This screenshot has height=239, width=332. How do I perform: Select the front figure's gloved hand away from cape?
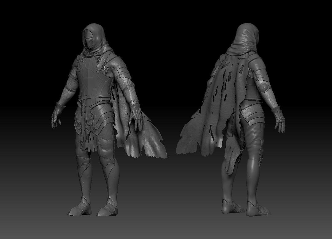[57, 115]
